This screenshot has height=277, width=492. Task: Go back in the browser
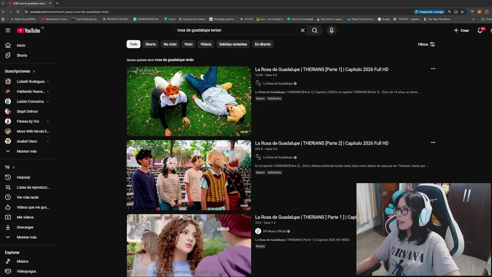tap(3, 12)
